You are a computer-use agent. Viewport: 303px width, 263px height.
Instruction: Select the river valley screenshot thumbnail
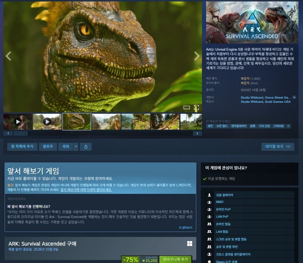click(106, 122)
